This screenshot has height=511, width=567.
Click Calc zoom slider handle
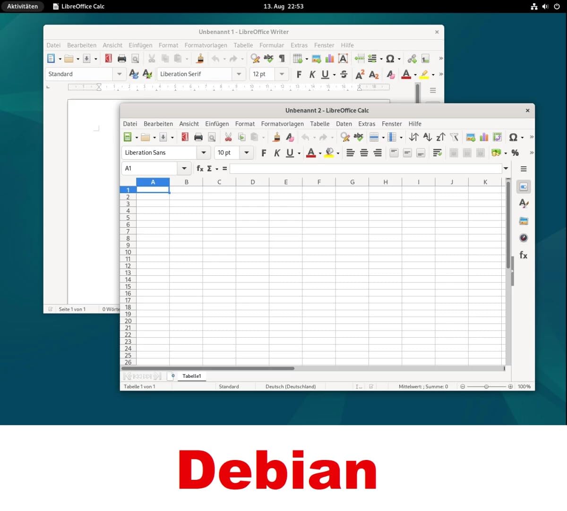pyautogui.click(x=486, y=386)
